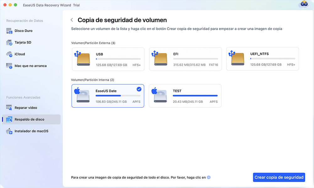
Task: Click the 20.43 MB/245.11 GB size text
Action: click(188, 102)
